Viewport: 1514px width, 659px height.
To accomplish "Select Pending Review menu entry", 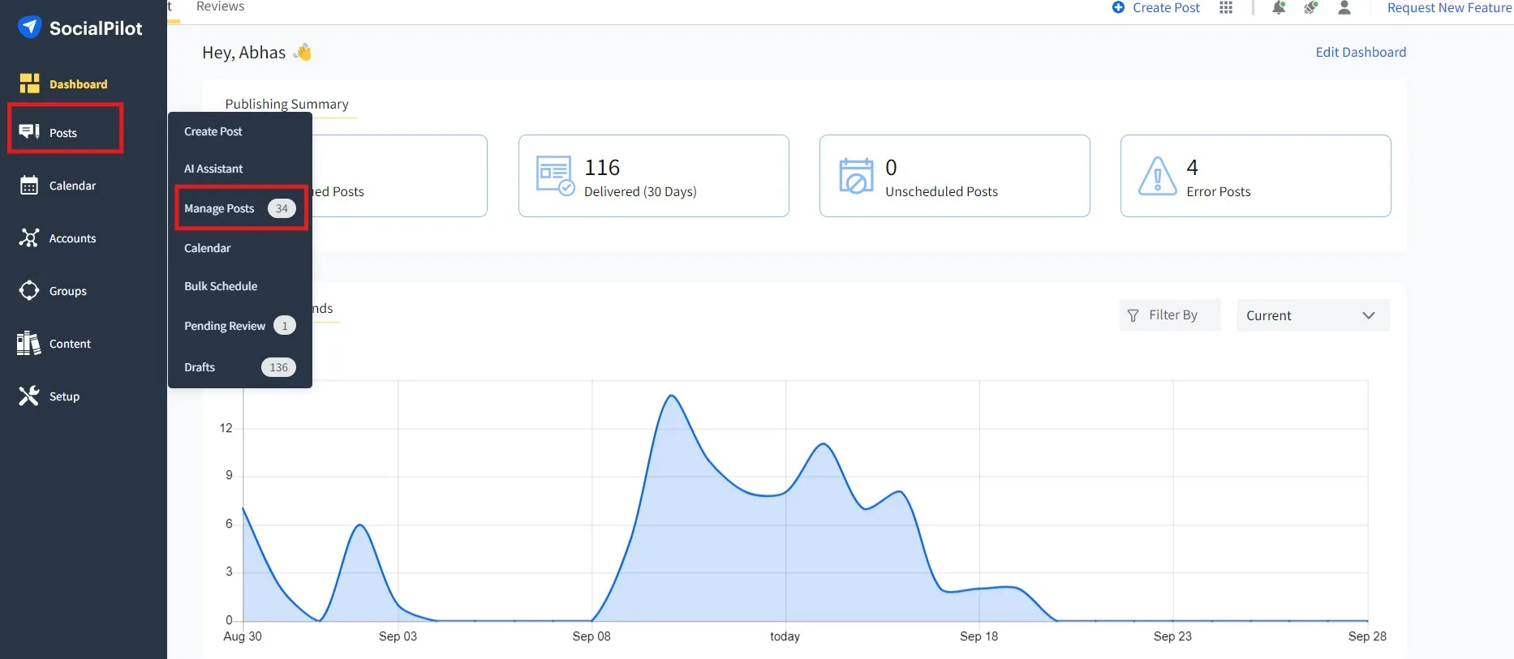I will pos(225,326).
